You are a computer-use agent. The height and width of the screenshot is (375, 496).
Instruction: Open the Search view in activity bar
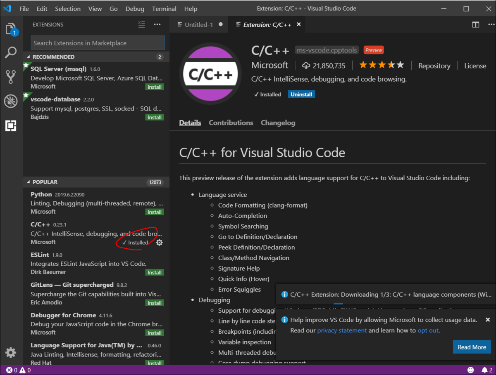click(11, 52)
